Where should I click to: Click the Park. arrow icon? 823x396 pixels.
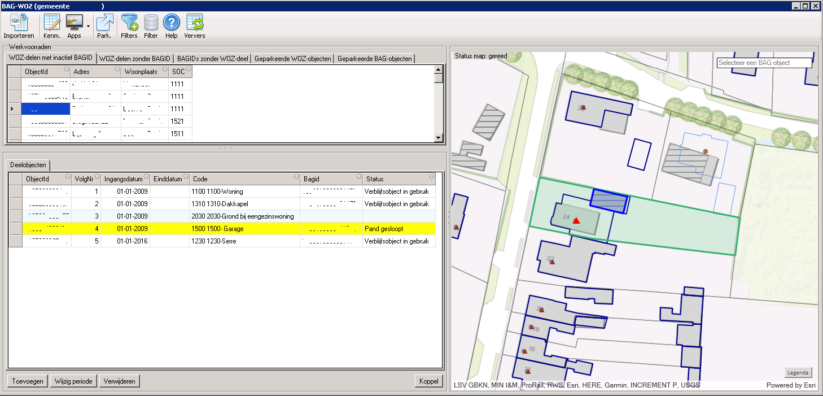point(104,23)
